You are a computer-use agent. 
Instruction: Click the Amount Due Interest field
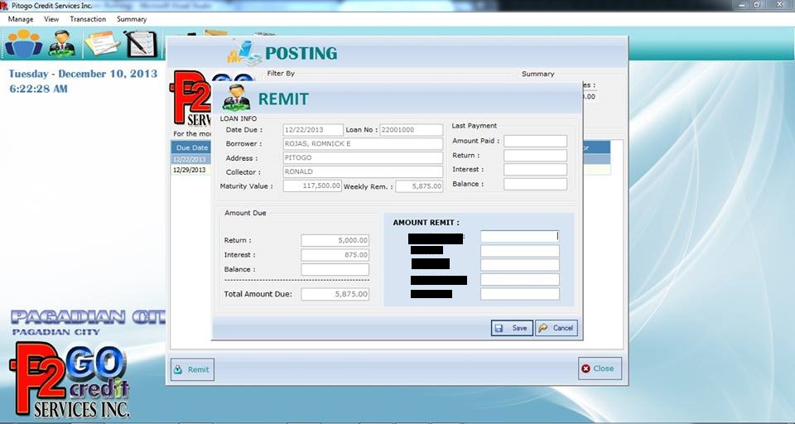tap(335, 254)
